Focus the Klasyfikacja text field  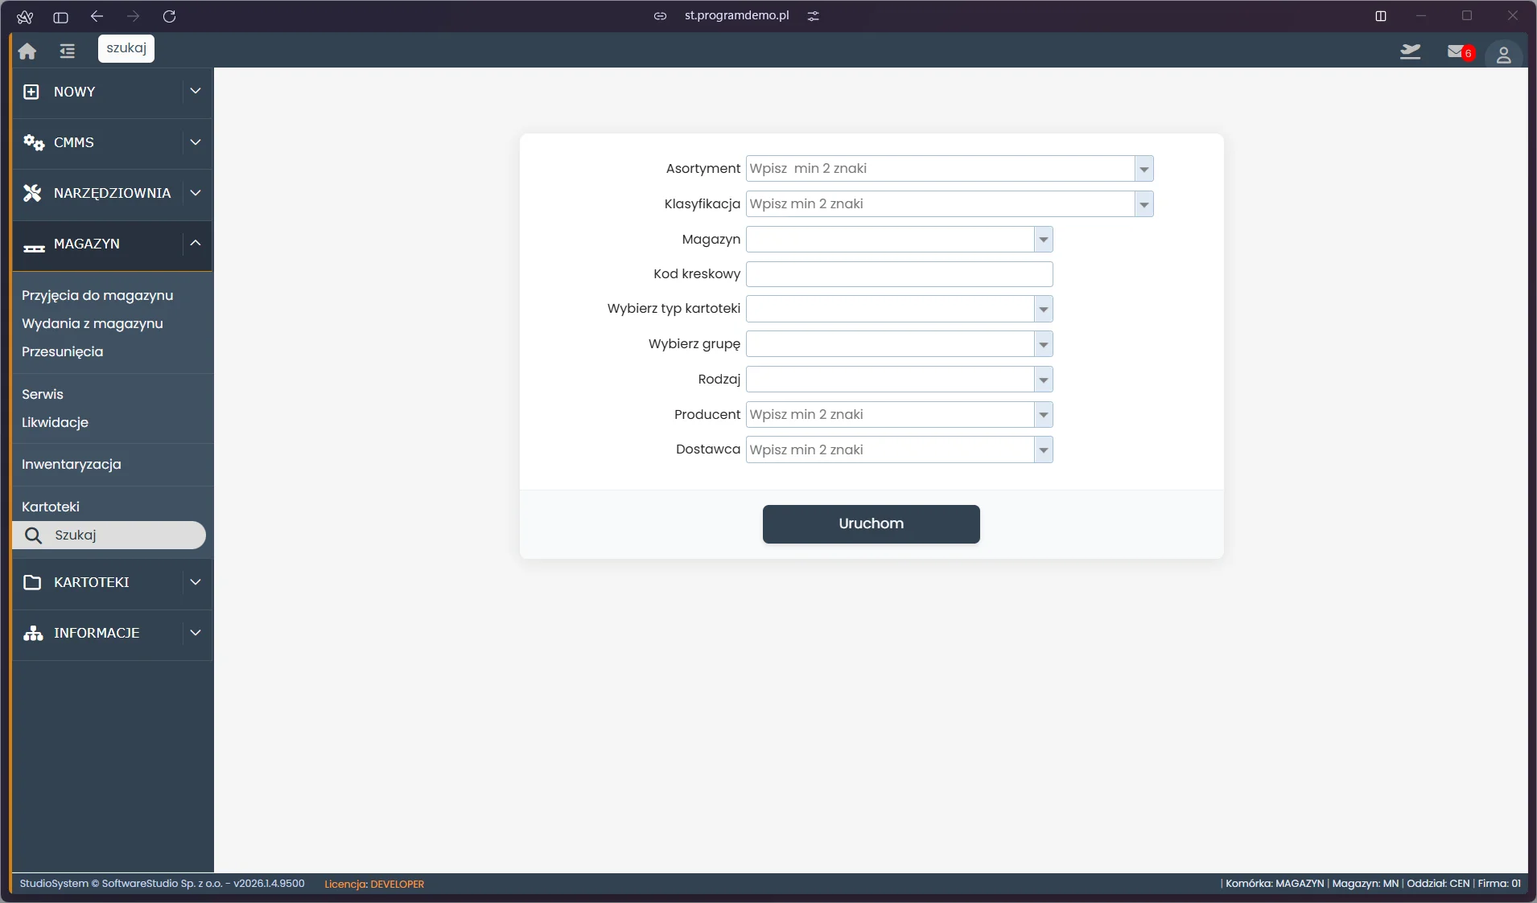[940, 204]
